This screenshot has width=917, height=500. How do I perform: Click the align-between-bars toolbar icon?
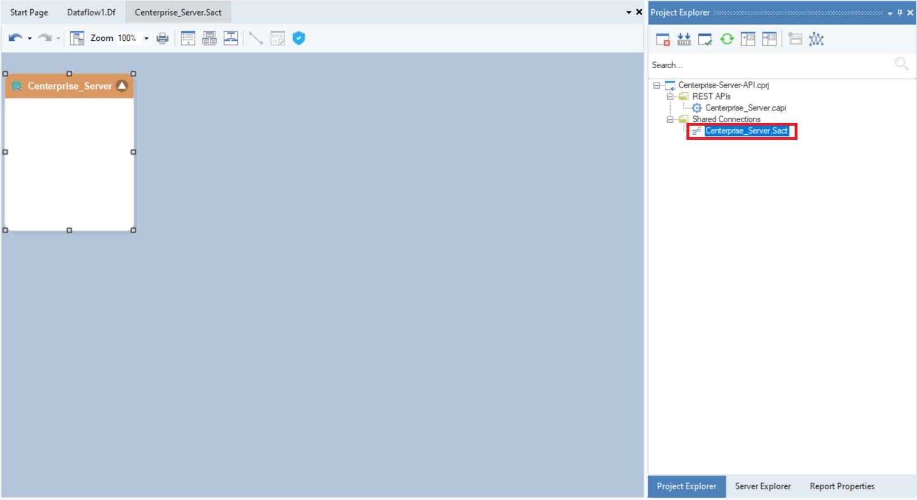click(231, 38)
